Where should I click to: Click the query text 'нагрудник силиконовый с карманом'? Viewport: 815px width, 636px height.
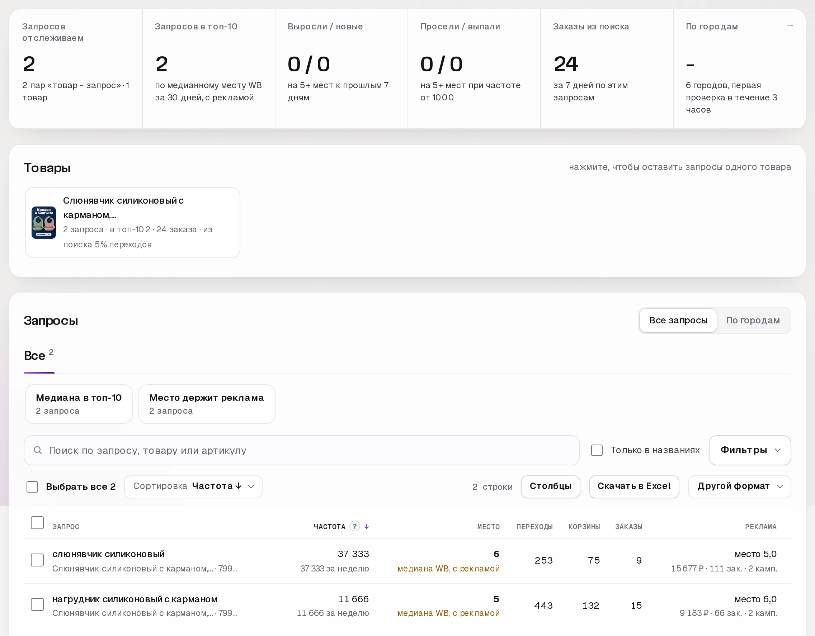[x=135, y=599]
